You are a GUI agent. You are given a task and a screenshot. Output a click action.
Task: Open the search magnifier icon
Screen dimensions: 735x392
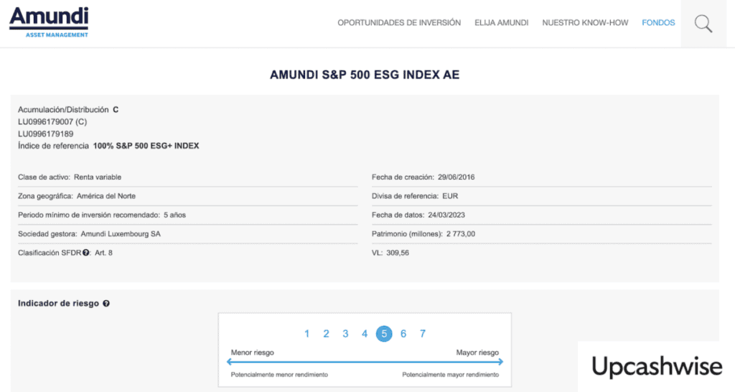[x=703, y=24]
